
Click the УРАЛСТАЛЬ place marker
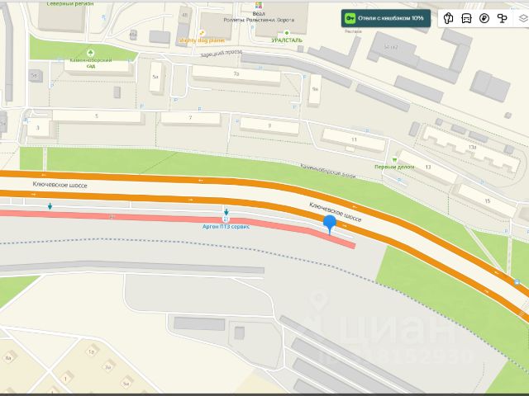click(x=287, y=33)
